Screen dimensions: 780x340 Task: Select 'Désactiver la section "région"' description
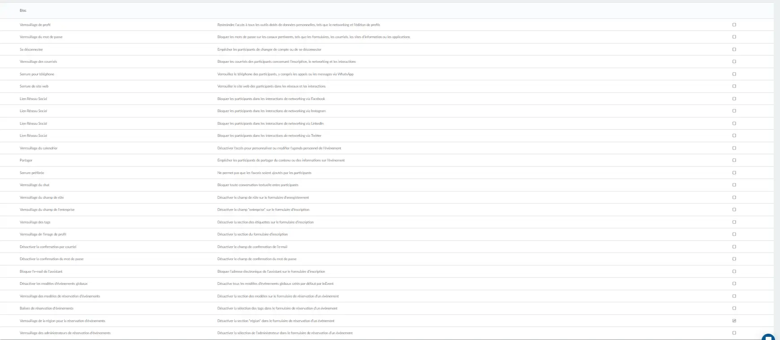pyautogui.click(x=276, y=321)
